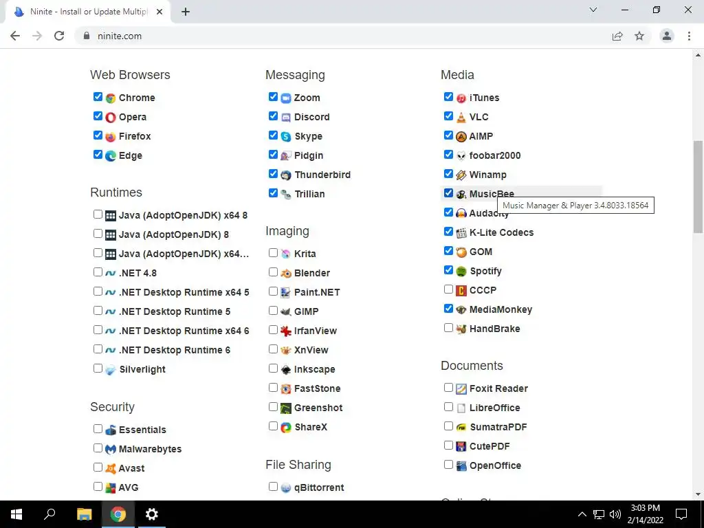Click the foobar2000 alien icon
This screenshot has width=704, height=528.
(x=461, y=156)
